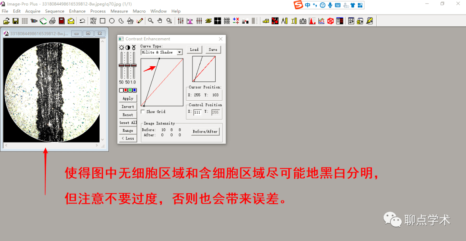Viewport: 466px width, 241px height.
Task: Open the red 3D cube surface plot icon
Action: (x=331, y=21)
